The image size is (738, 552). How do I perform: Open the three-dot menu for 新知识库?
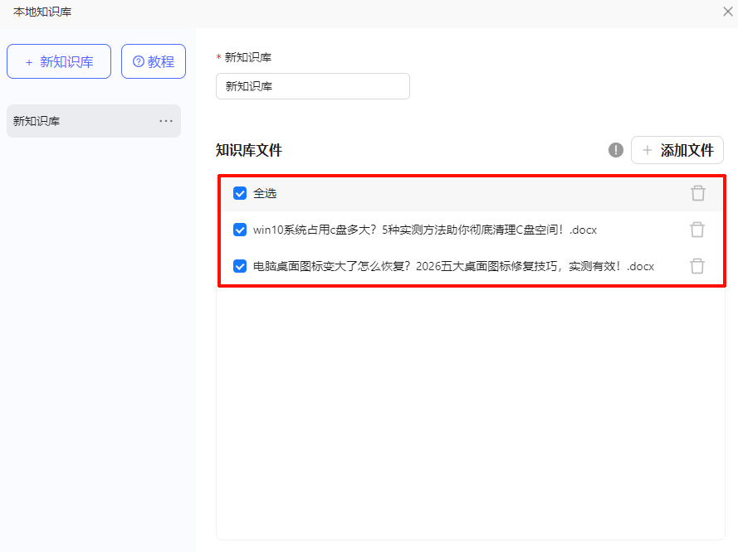(166, 121)
